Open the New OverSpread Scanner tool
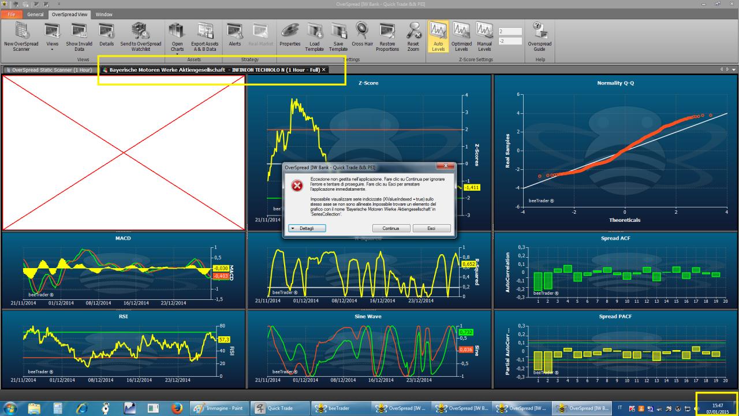The image size is (739, 416). pos(21,37)
